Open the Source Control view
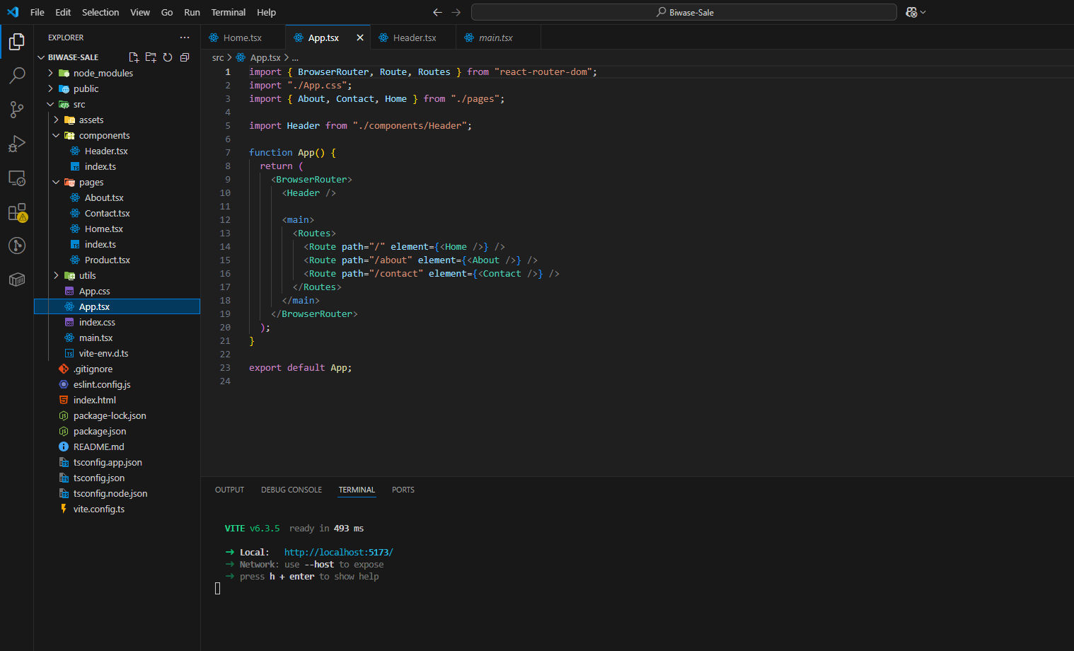This screenshot has width=1074, height=651. (x=17, y=109)
